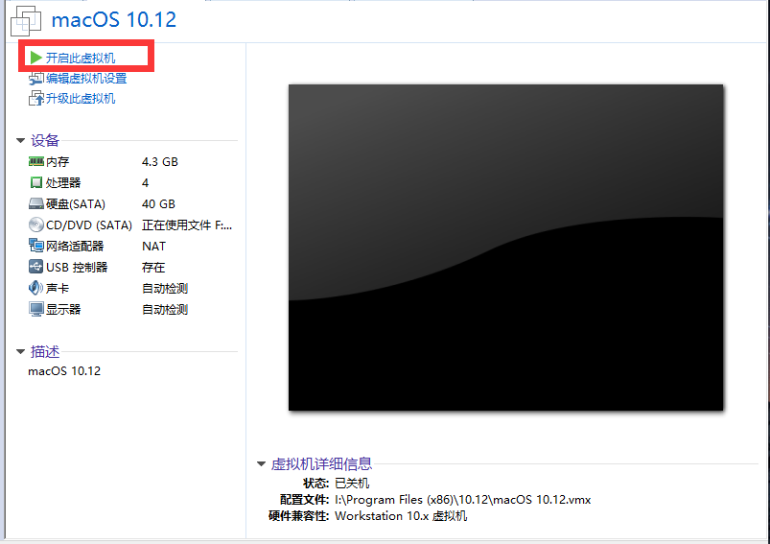Click the VM black preview thumbnail

click(x=505, y=248)
